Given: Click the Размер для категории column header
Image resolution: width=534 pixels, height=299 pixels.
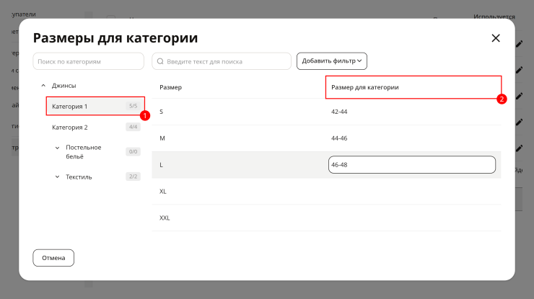Looking at the screenshot, I should point(364,87).
